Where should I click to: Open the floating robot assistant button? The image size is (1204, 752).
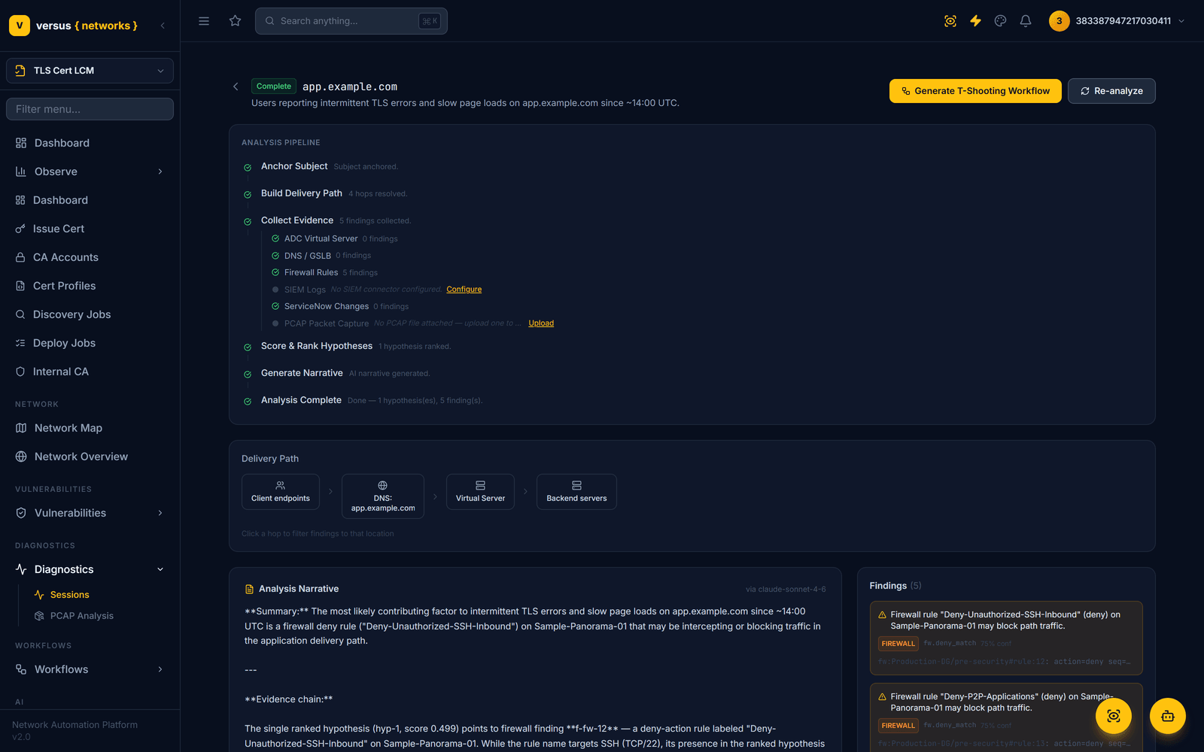(x=1168, y=716)
